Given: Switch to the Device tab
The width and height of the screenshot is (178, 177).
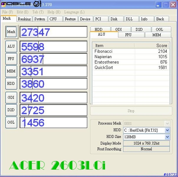Looking at the screenshot, I should [86, 19].
